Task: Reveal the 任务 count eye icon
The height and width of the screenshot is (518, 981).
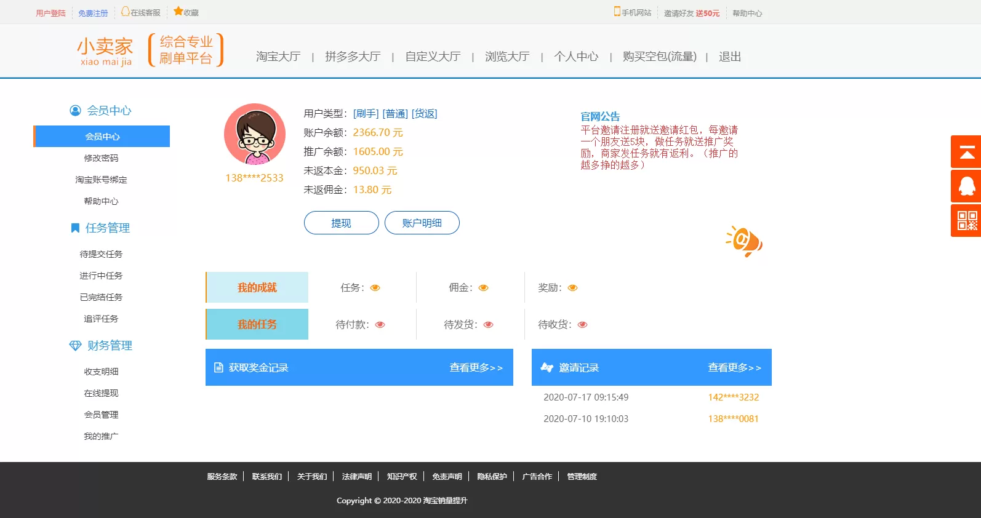Action: pos(375,288)
